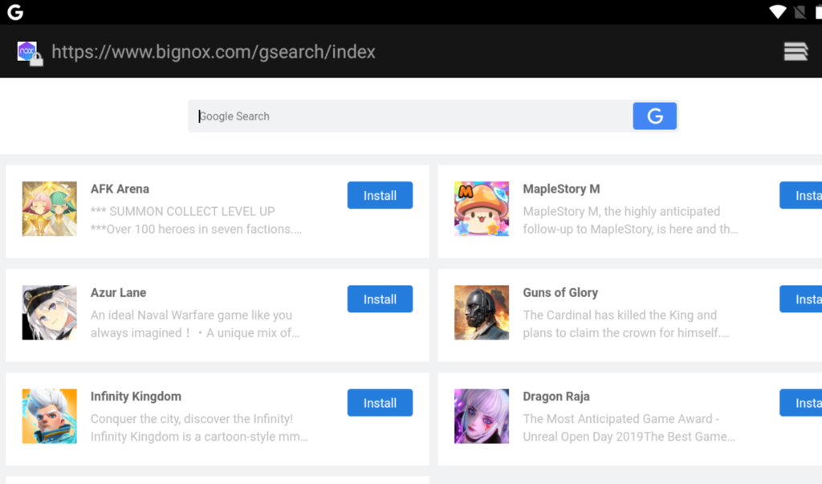Open the AFK Arena game icon
The width and height of the screenshot is (822, 484).
49,209
